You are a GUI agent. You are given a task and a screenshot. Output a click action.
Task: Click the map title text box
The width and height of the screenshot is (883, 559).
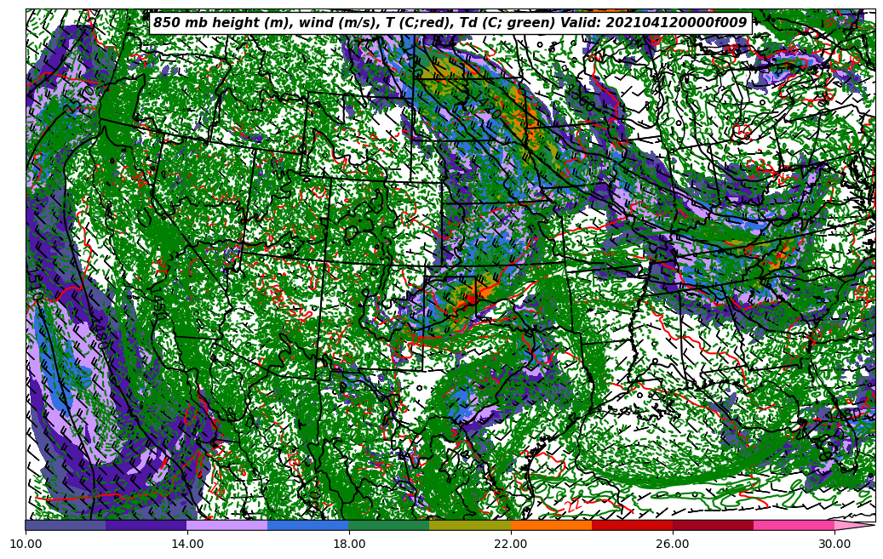(450, 22)
